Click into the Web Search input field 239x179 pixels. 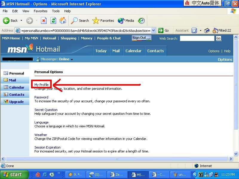(x=197, y=38)
